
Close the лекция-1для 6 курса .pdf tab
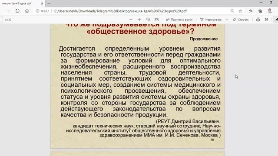tap(42, 3)
